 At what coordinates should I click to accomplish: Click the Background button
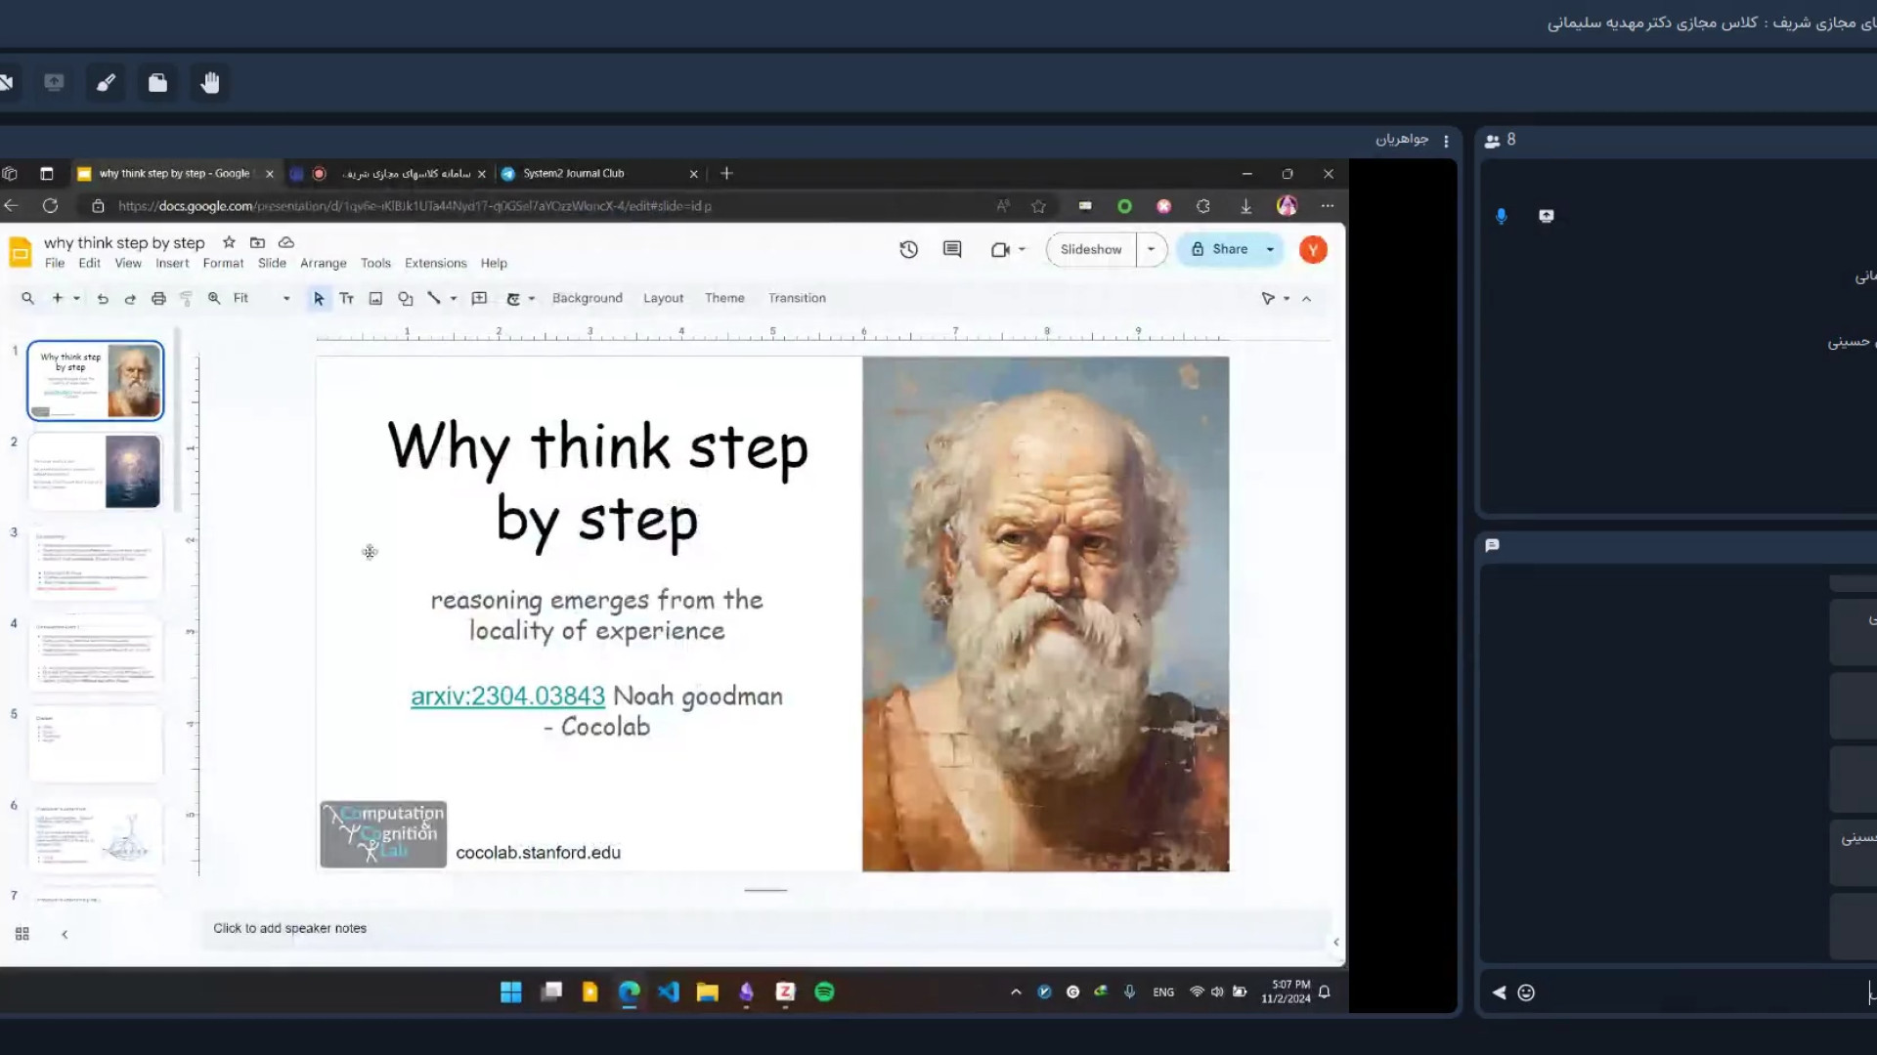(x=587, y=299)
